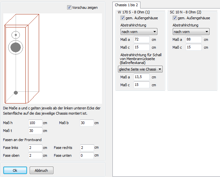Open the 'gleiche Seite wie Chassi' dropdown
The image size is (220, 177).
pyautogui.click(x=140, y=69)
